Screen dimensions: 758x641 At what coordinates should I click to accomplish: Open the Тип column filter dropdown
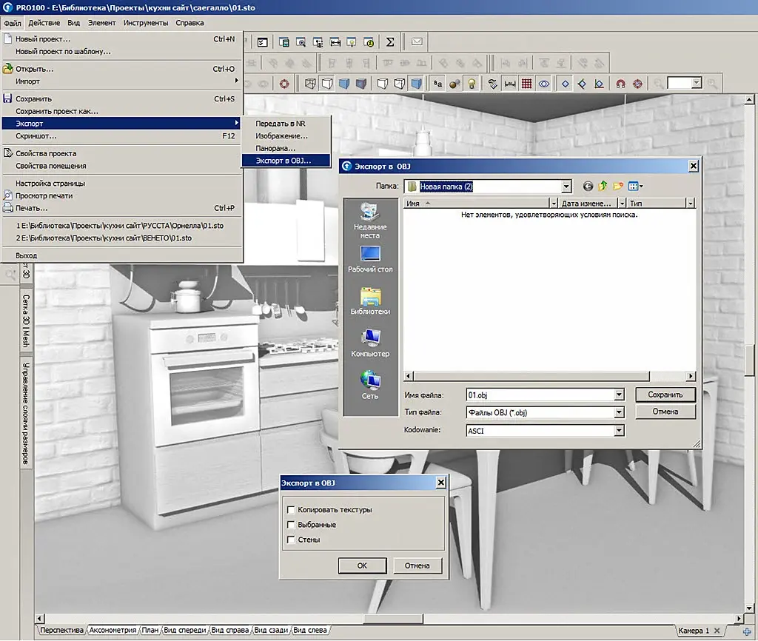pos(691,204)
